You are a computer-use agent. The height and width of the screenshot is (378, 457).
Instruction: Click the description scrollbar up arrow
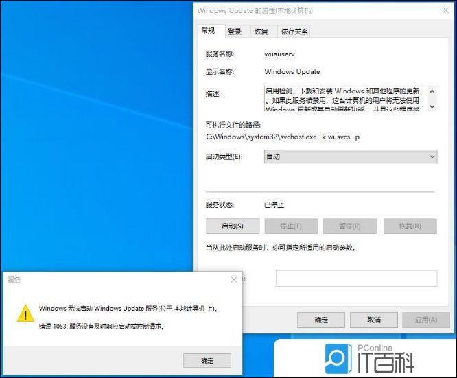tap(432, 91)
